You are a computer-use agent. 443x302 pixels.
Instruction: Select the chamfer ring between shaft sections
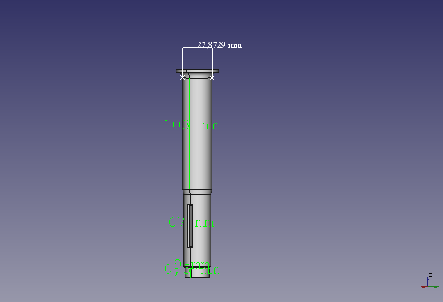(197, 192)
